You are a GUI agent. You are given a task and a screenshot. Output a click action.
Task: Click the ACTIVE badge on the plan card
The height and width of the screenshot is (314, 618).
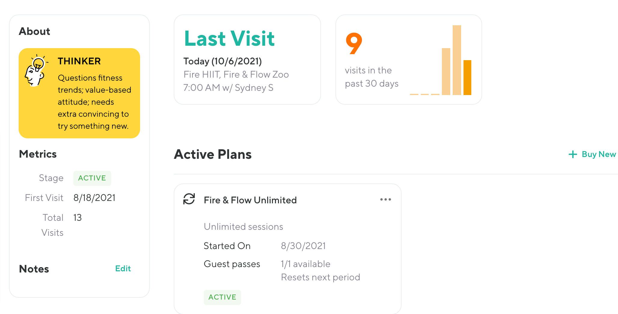(222, 297)
